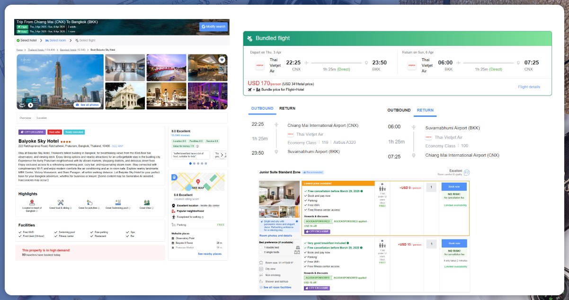The height and width of the screenshot is (300, 569).
Task: Open the rooftop pool photo thumbnail
Action: tap(166, 68)
